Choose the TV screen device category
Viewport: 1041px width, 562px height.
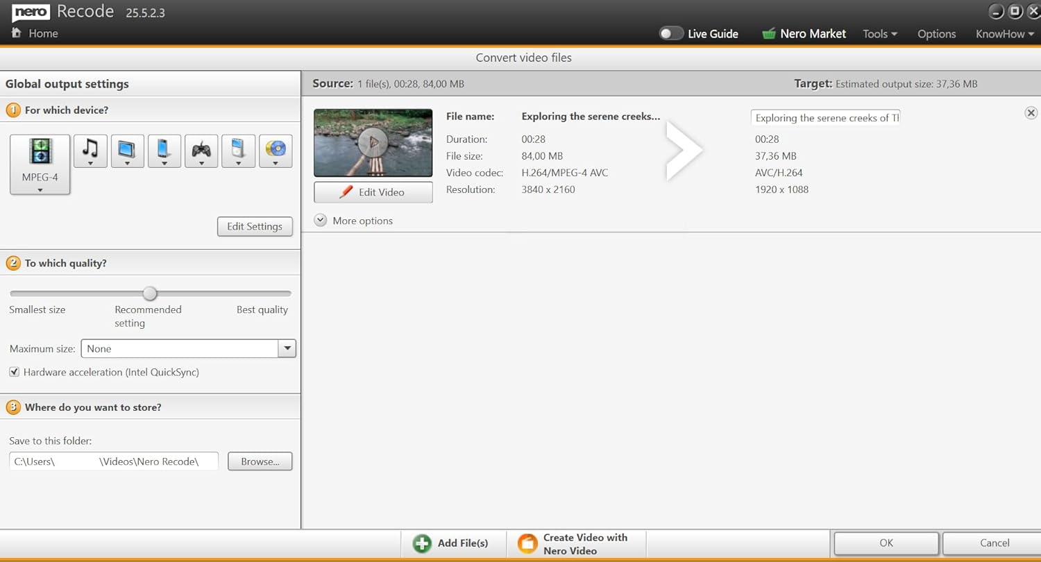tap(127, 151)
